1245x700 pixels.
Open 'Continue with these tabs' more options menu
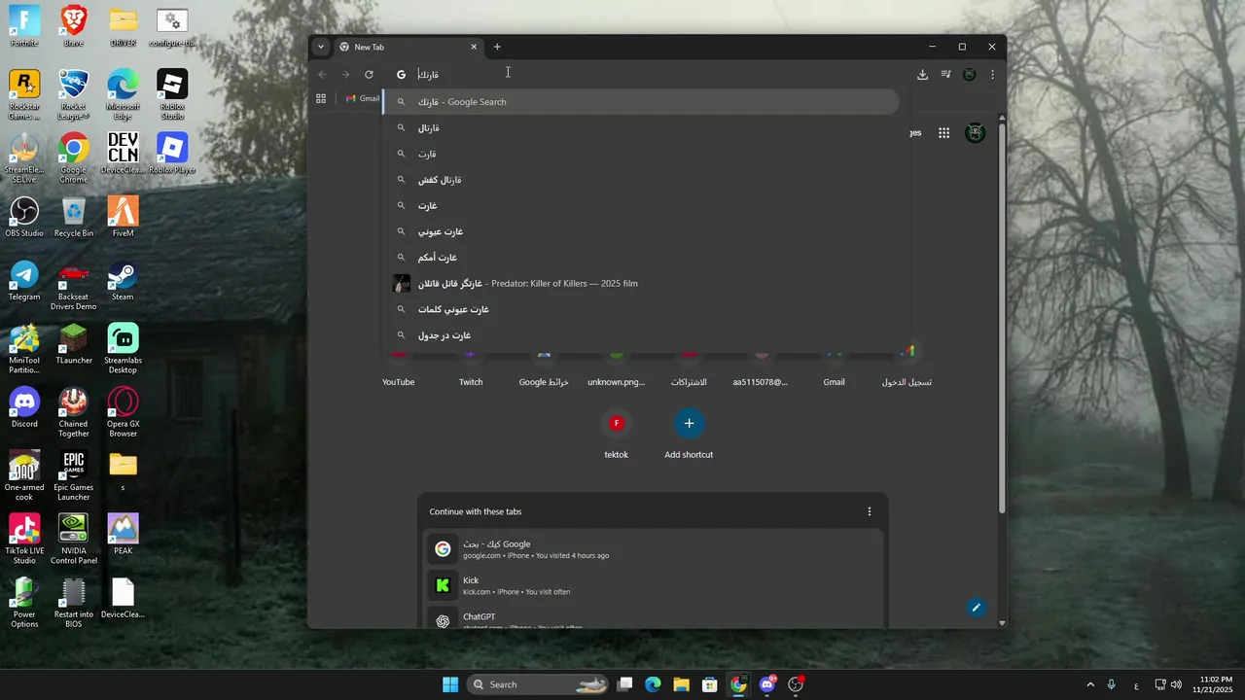pos(870,511)
